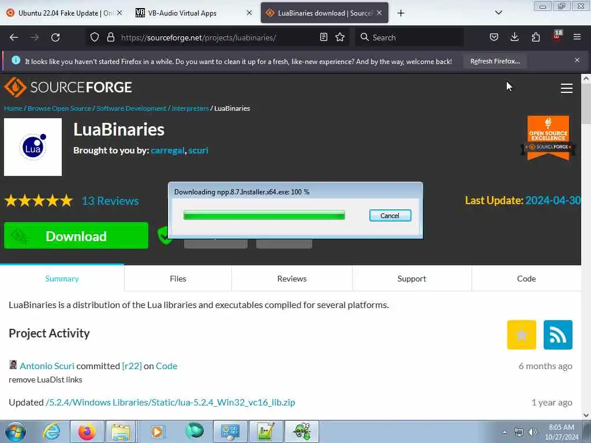The height and width of the screenshot is (443, 591).
Task: Click the network tray icon
Action: click(519, 432)
